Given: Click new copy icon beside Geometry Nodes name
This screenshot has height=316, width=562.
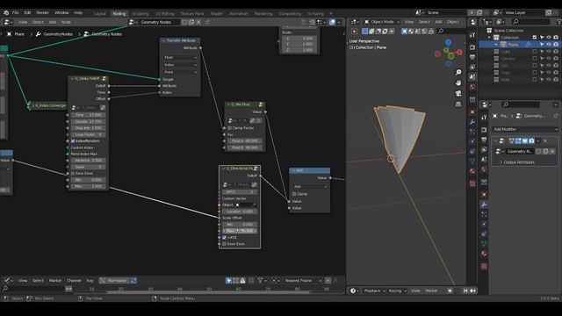Looking at the screenshot, I should coord(191,22).
